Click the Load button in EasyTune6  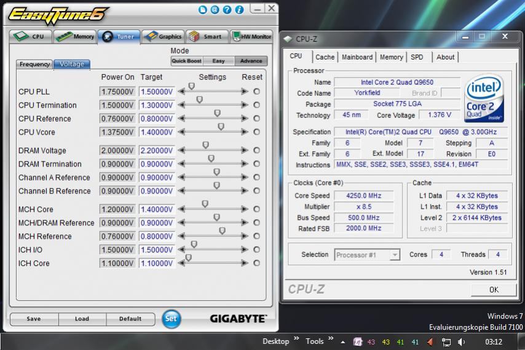click(x=82, y=319)
